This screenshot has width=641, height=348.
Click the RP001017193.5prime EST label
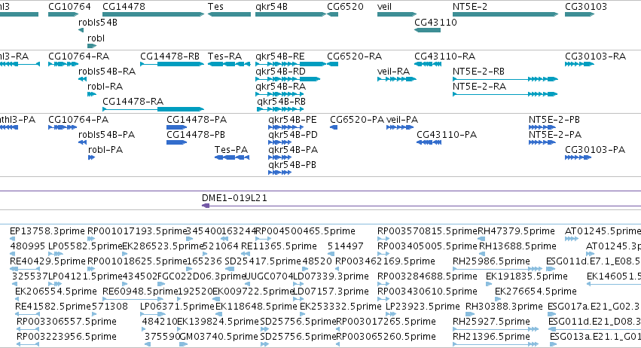click(x=137, y=231)
